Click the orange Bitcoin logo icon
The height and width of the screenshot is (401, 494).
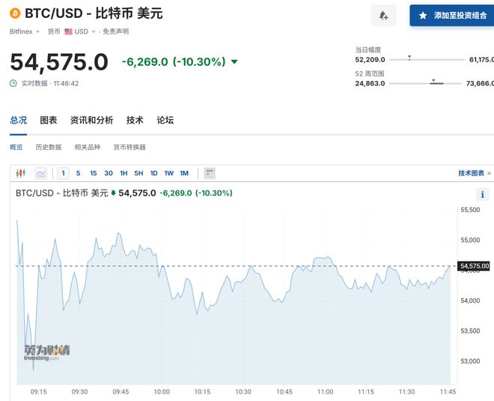(x=15, y=13)
